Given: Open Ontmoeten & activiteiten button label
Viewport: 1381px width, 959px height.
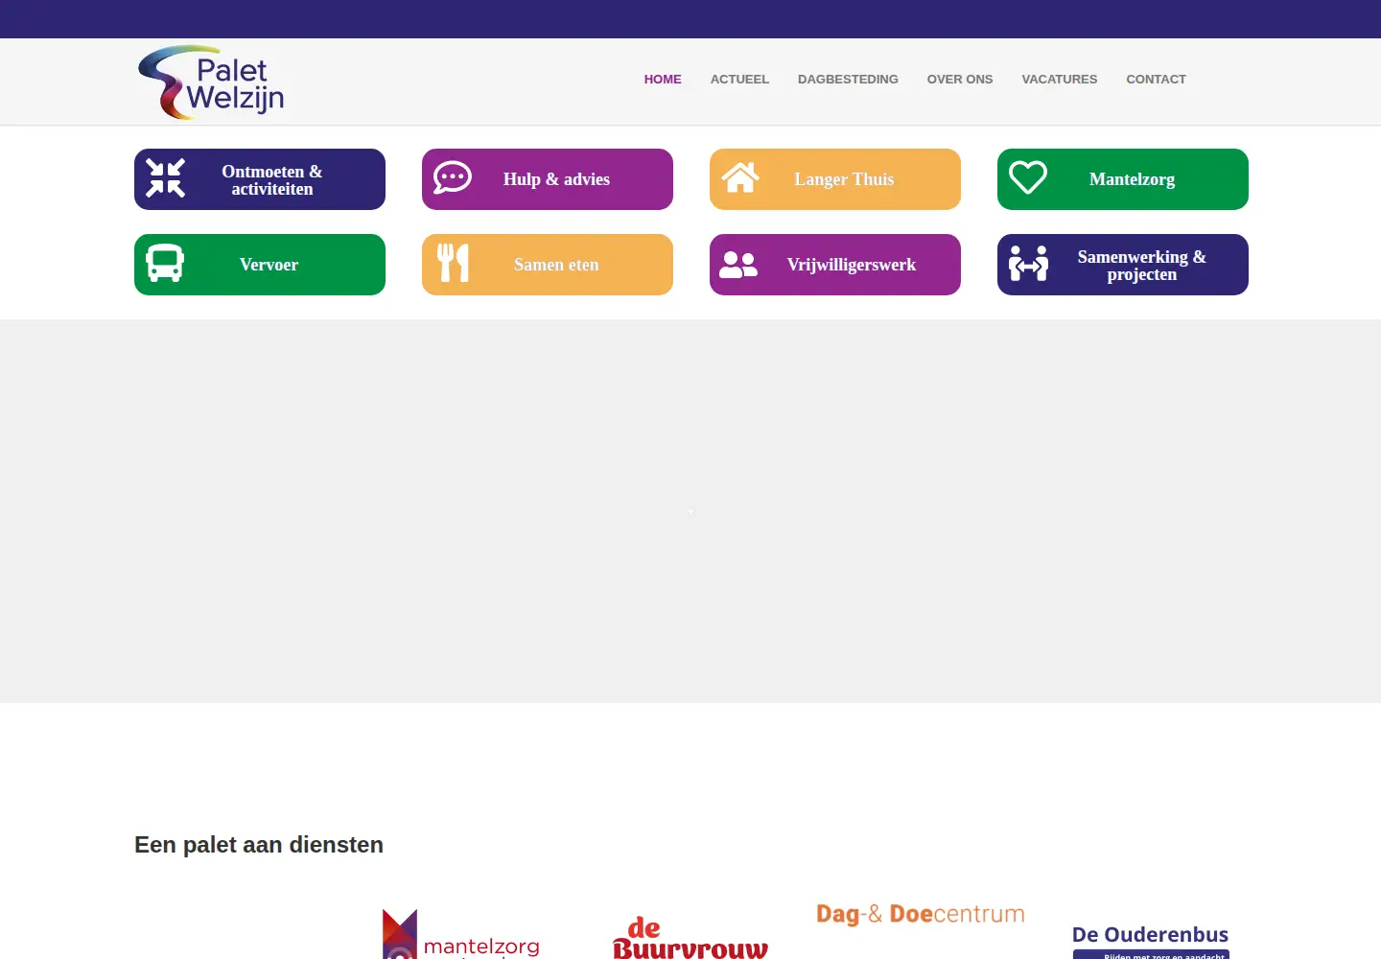Looking at the screenshot, I should [272, 180].
